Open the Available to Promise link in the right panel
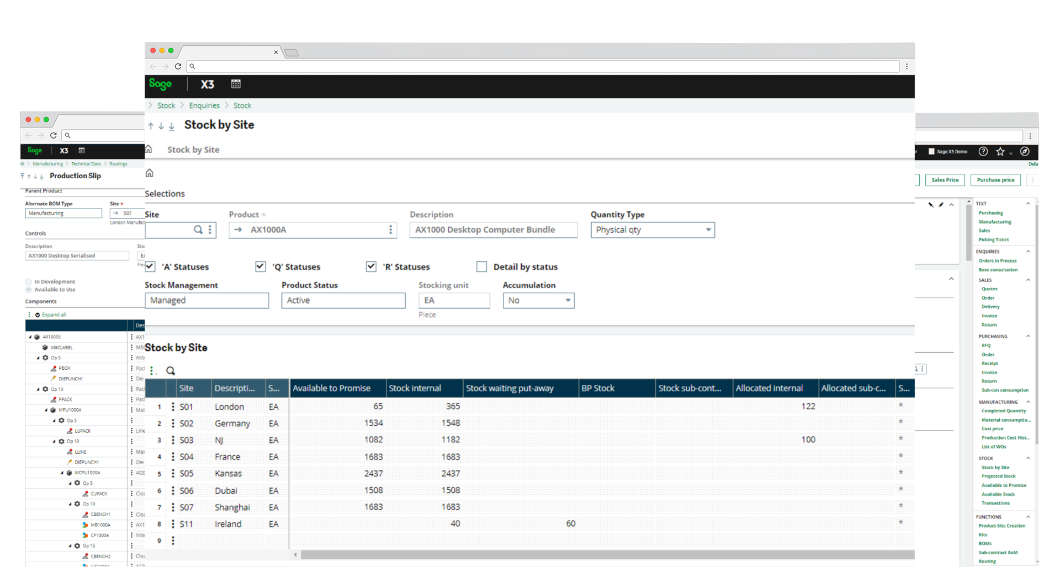 click(1004, 485)
